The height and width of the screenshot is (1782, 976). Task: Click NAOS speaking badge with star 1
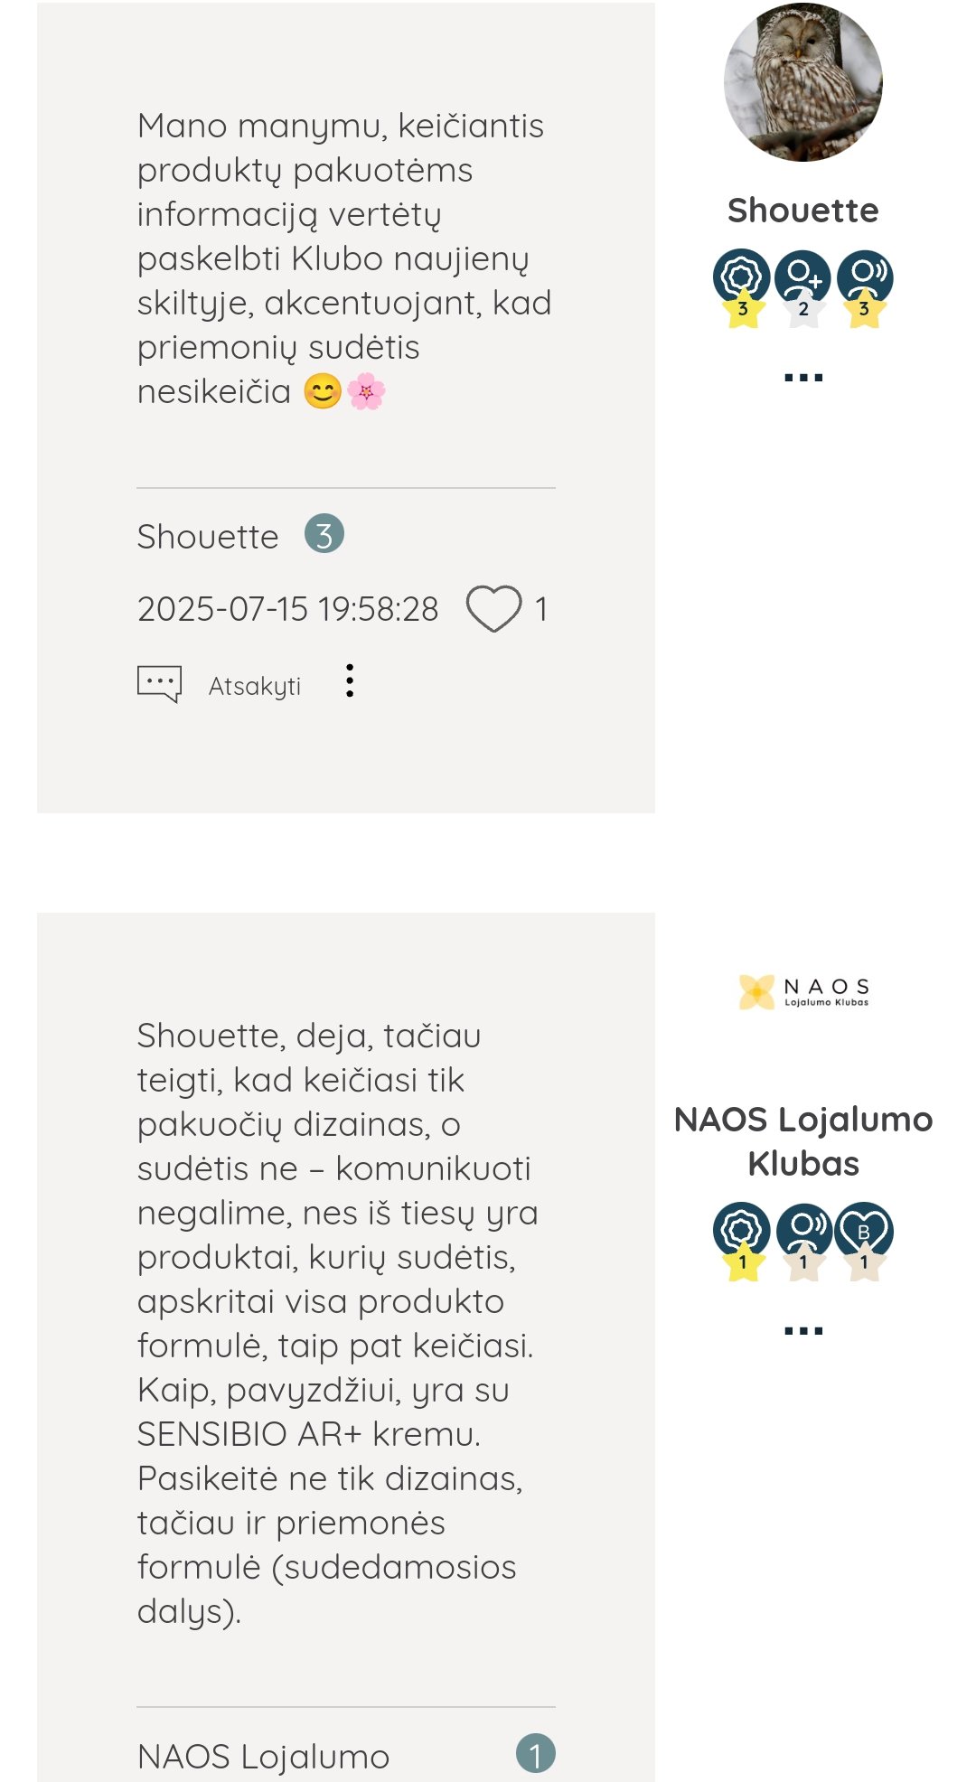click(802, 1242)
